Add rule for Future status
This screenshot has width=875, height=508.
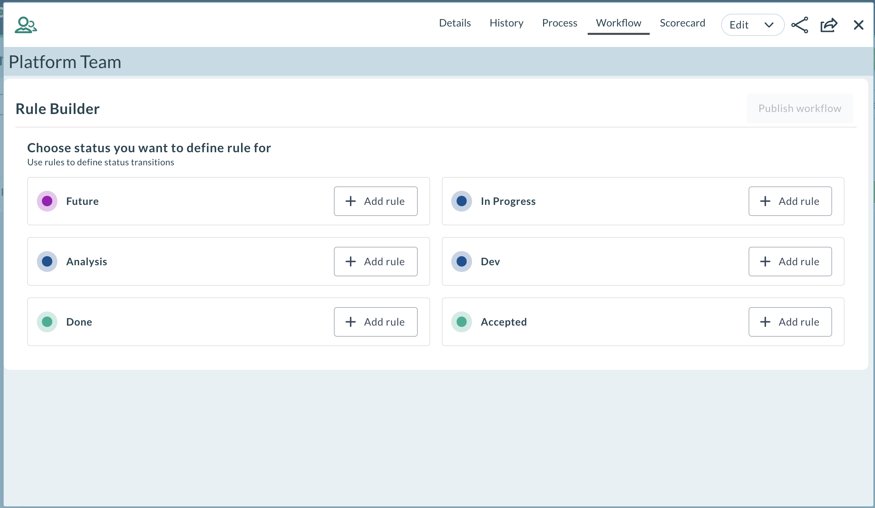coord(376,202)
